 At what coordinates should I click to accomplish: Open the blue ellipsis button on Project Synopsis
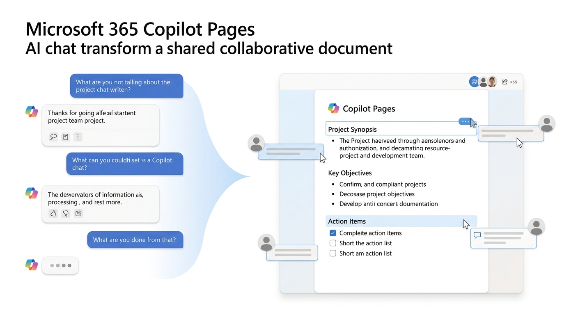point(465,121)
